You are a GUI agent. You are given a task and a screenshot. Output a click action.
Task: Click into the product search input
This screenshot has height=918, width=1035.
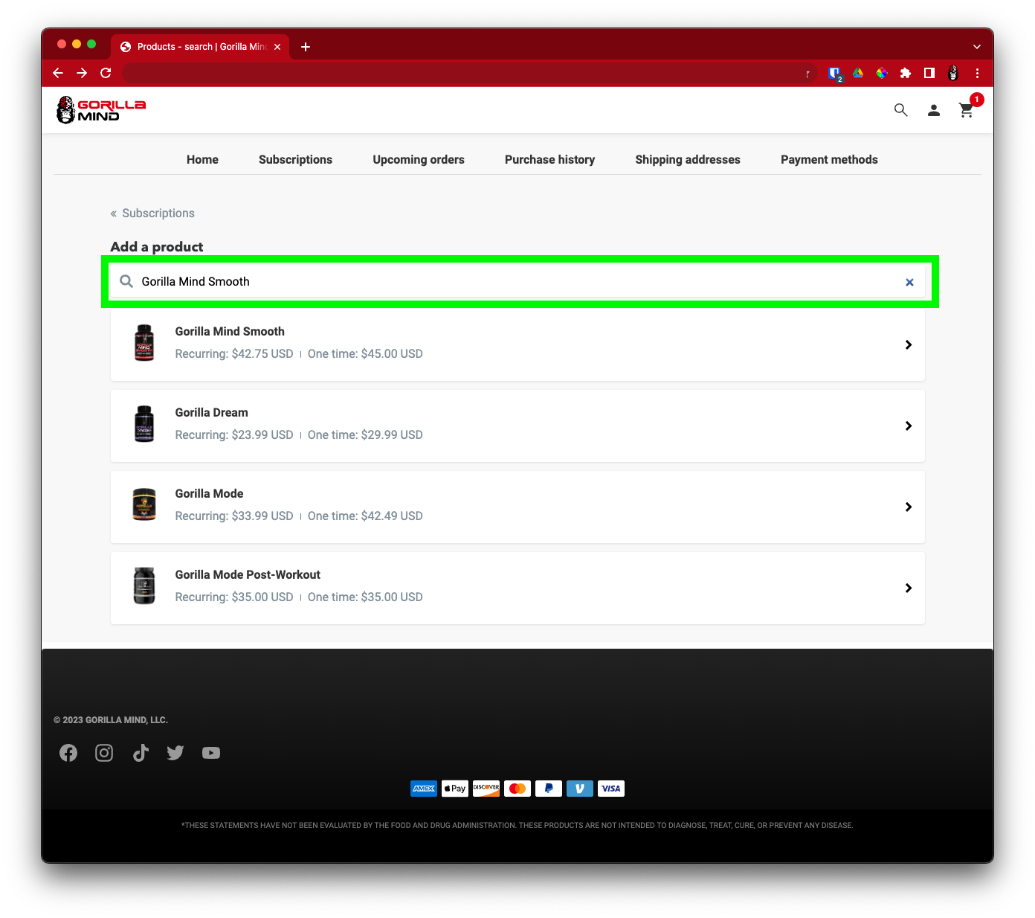(x=513, y=281)
